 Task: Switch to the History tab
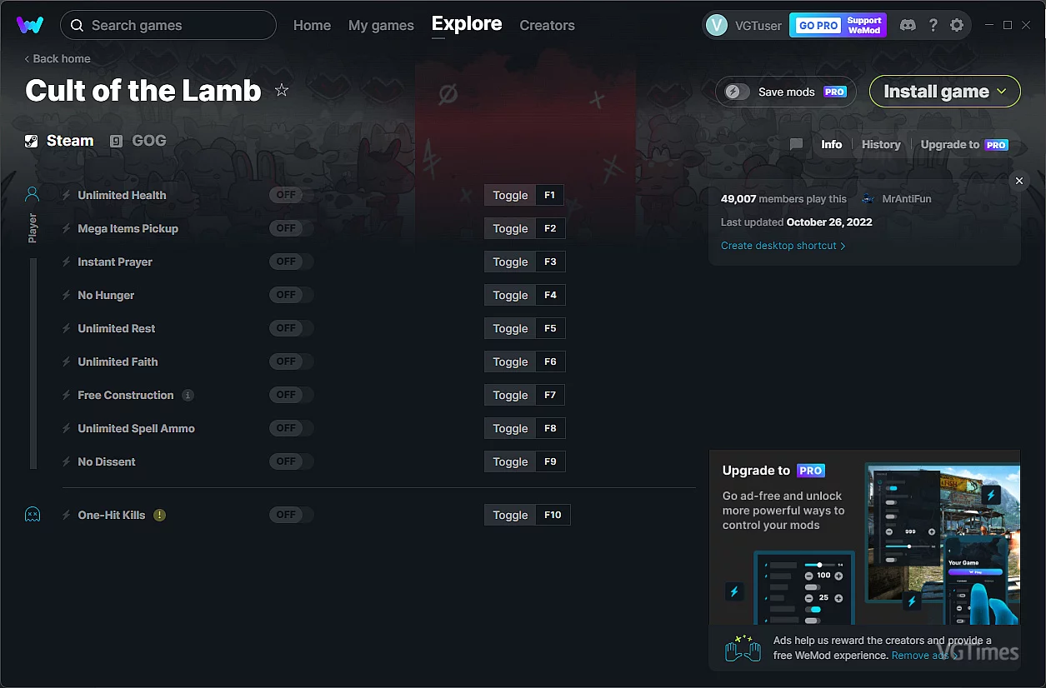click(881, 144)
